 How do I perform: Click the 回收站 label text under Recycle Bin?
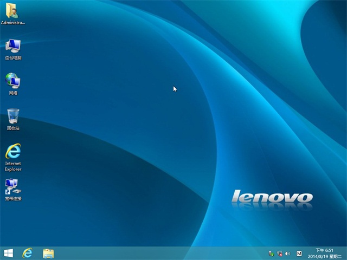13,128
